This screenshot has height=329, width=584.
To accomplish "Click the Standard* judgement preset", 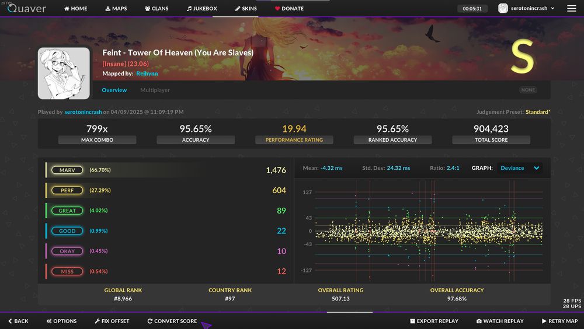I will coord(538,111).
